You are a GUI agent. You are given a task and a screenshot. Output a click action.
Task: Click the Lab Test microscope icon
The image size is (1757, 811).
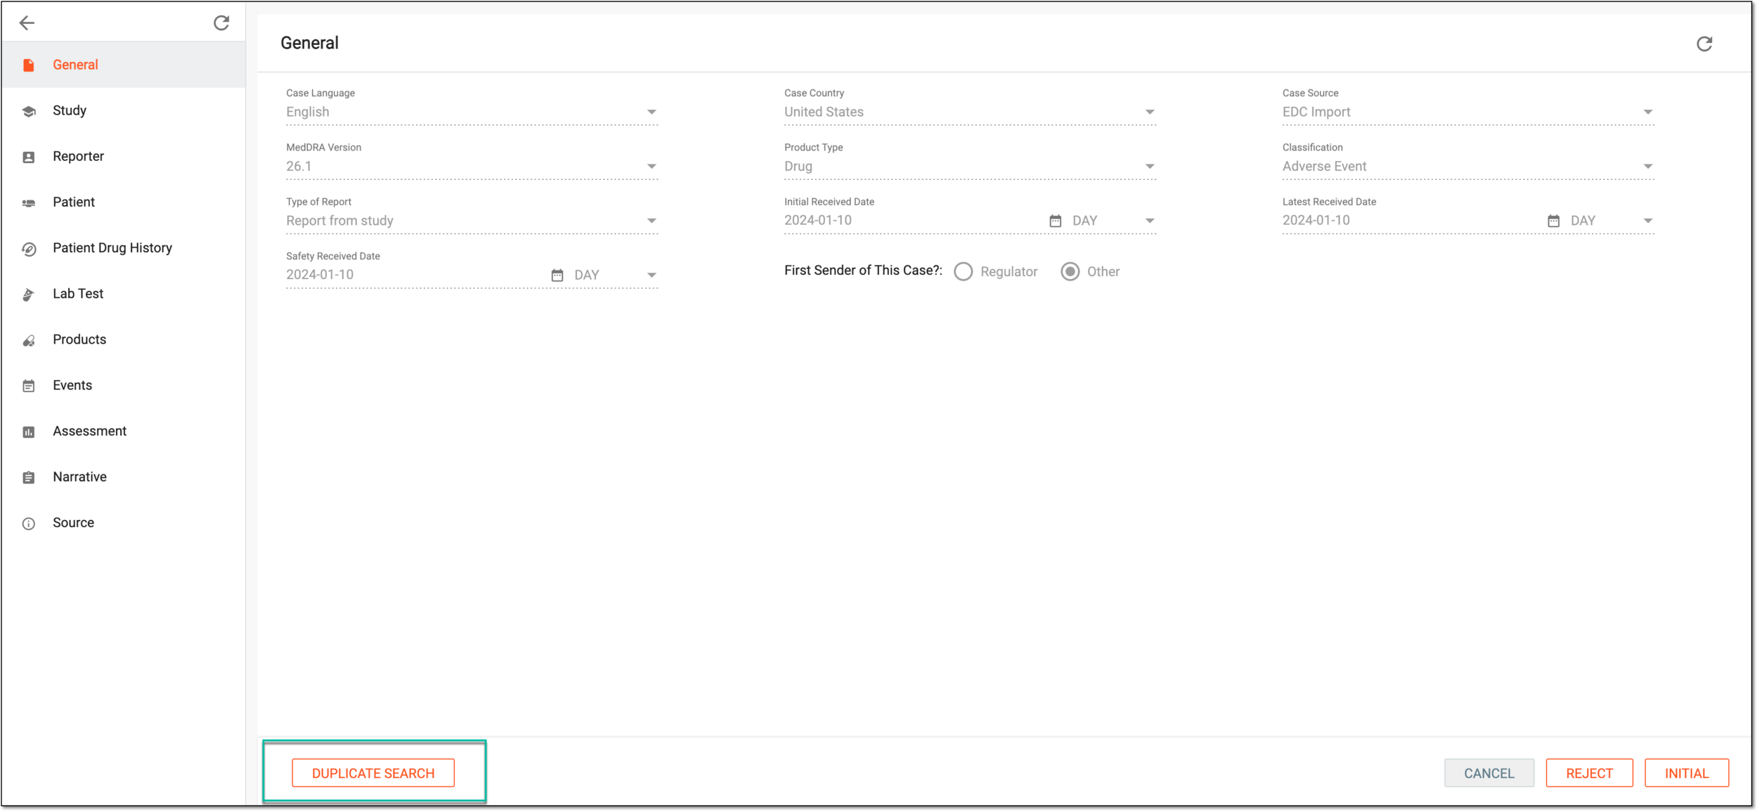point(29,294)
